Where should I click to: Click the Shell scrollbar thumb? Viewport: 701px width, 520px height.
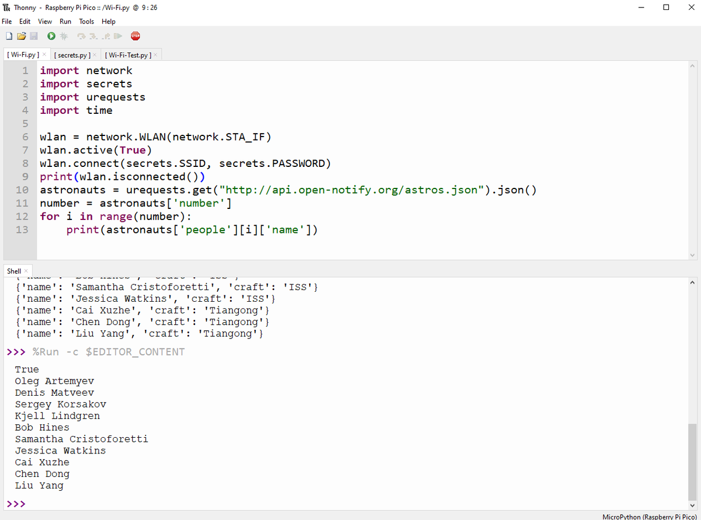[x=693, y=462]
